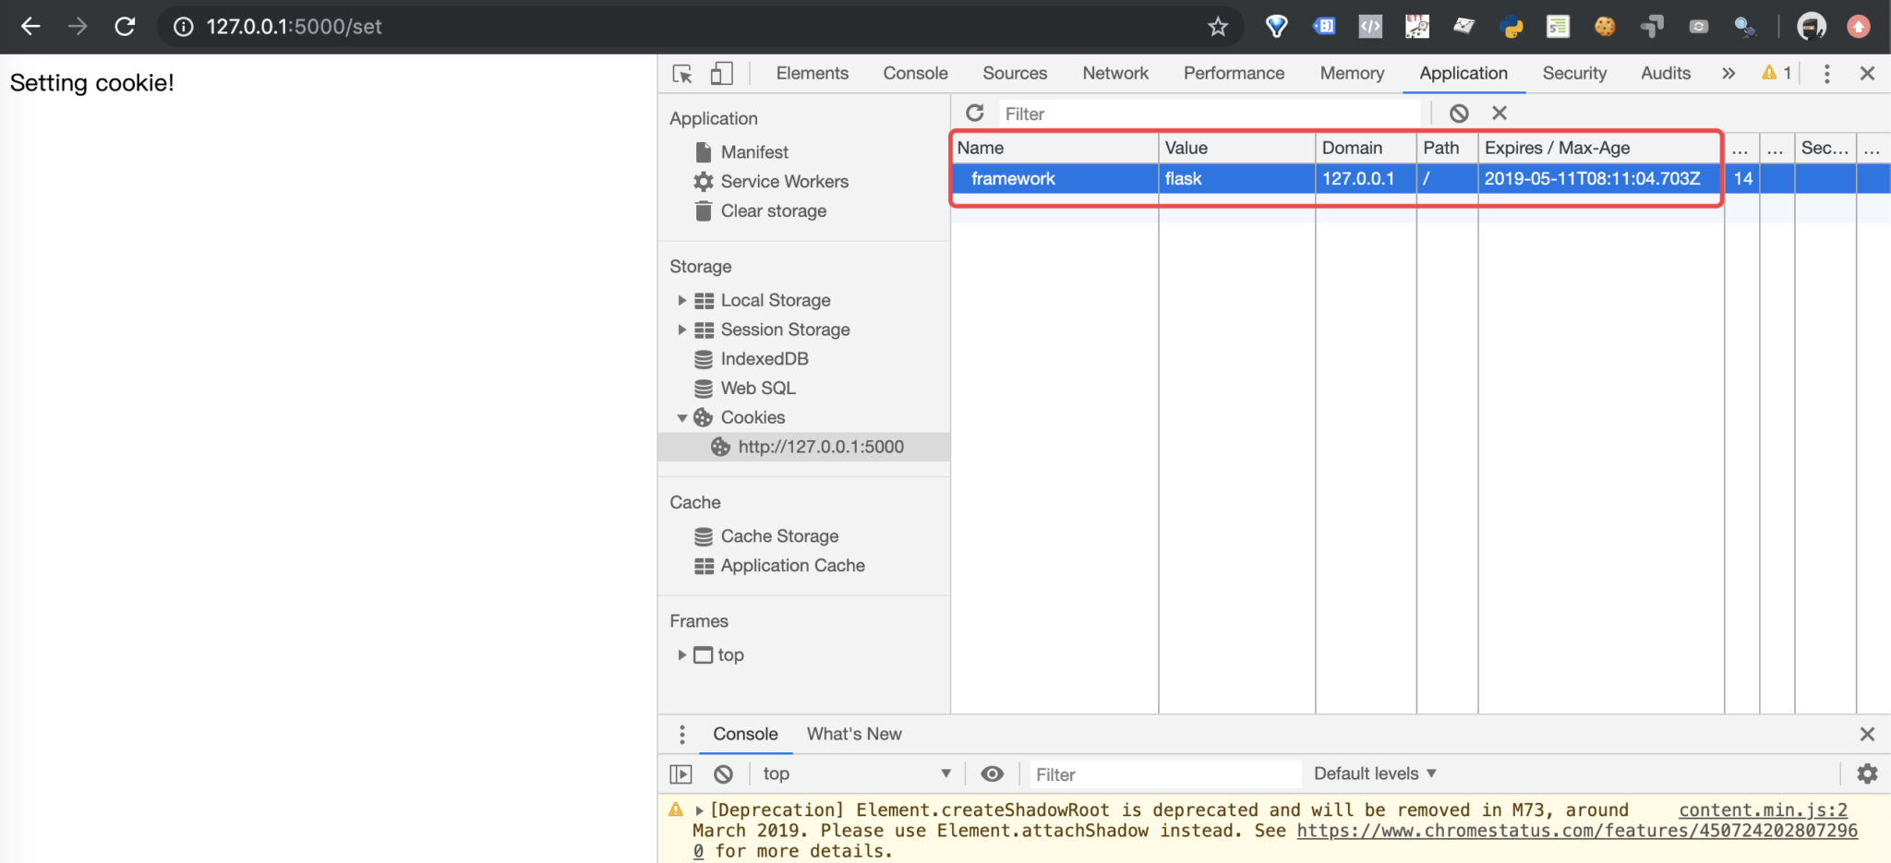Screen dimensions: 1891x863
Task: Clear the console with the block icon
Action: point(724,773)
